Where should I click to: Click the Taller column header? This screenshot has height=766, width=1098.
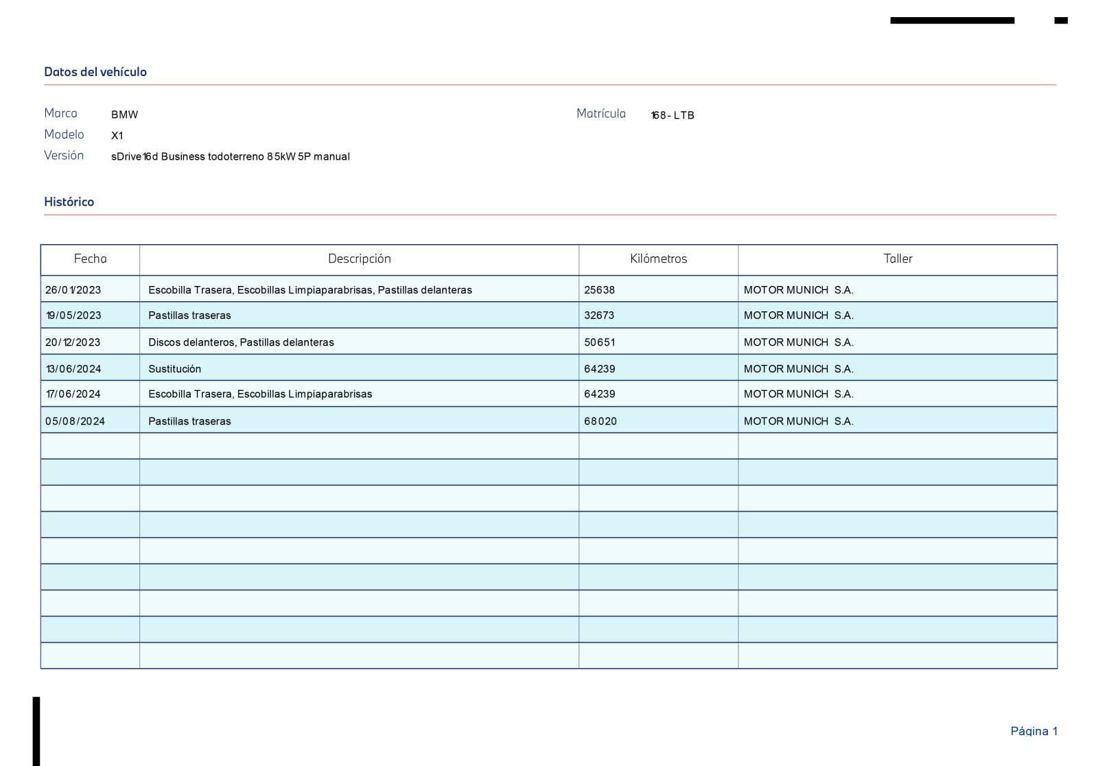coord(898,259)
